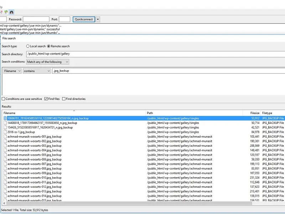Open the filename filters toolbar icon
The width and height of the screenshot is (285, 214).
(1, 12)
